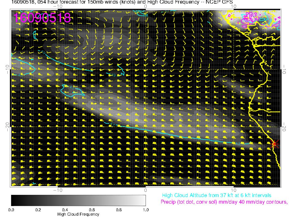Click the red star marker on the coastline
The image size is (289, 223).
pos(274,144)
